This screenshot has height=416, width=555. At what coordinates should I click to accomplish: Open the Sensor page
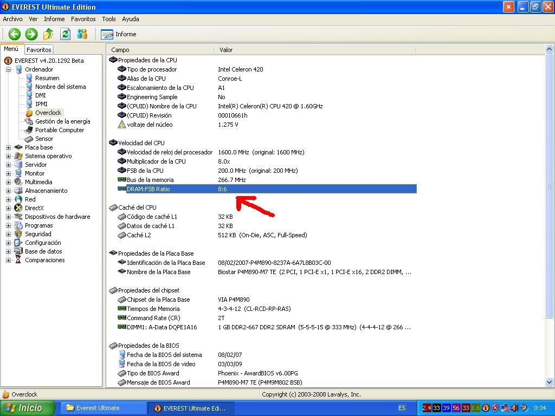point(44,139)
